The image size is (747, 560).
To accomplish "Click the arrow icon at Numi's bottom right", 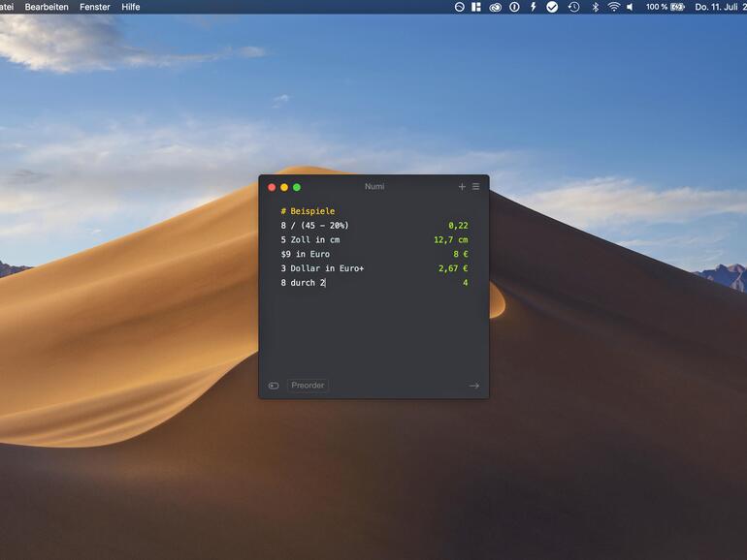I will click(x=473, y=386).
